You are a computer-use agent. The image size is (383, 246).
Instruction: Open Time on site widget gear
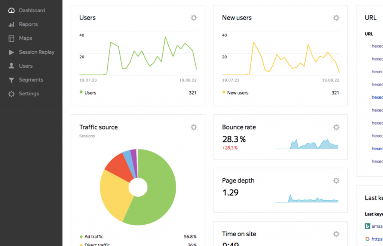click(x=336, y=234)
